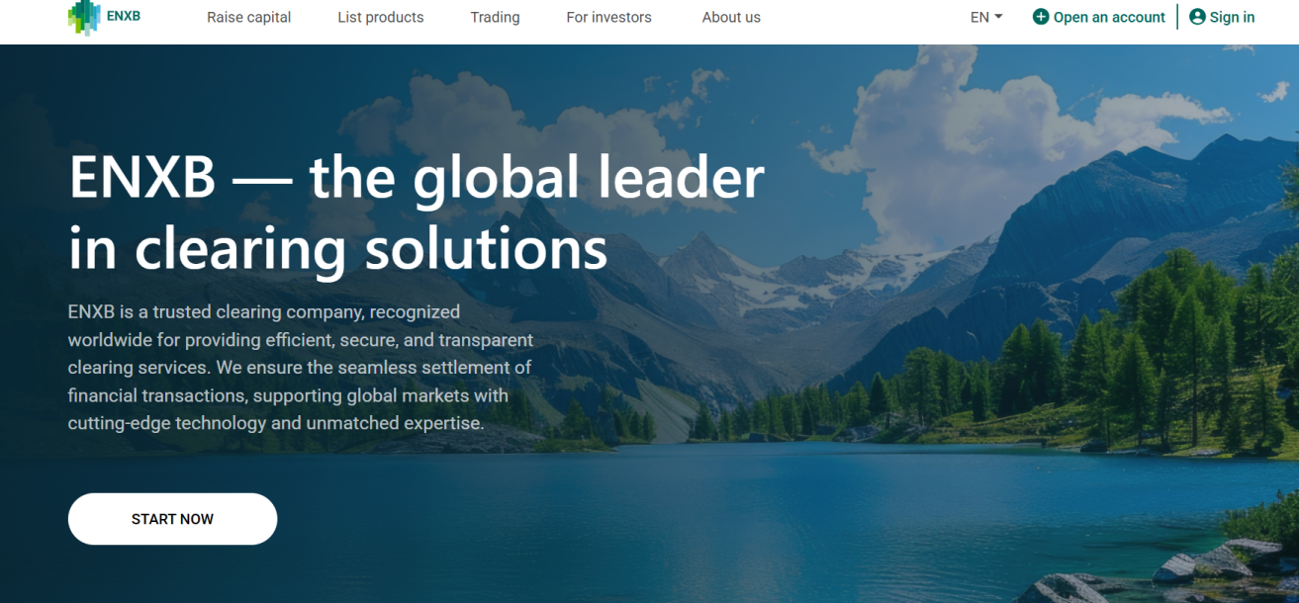Screen dimensions: 1299x603
Task: Click the ENXB pixelated logo icon
Action: 84,17
